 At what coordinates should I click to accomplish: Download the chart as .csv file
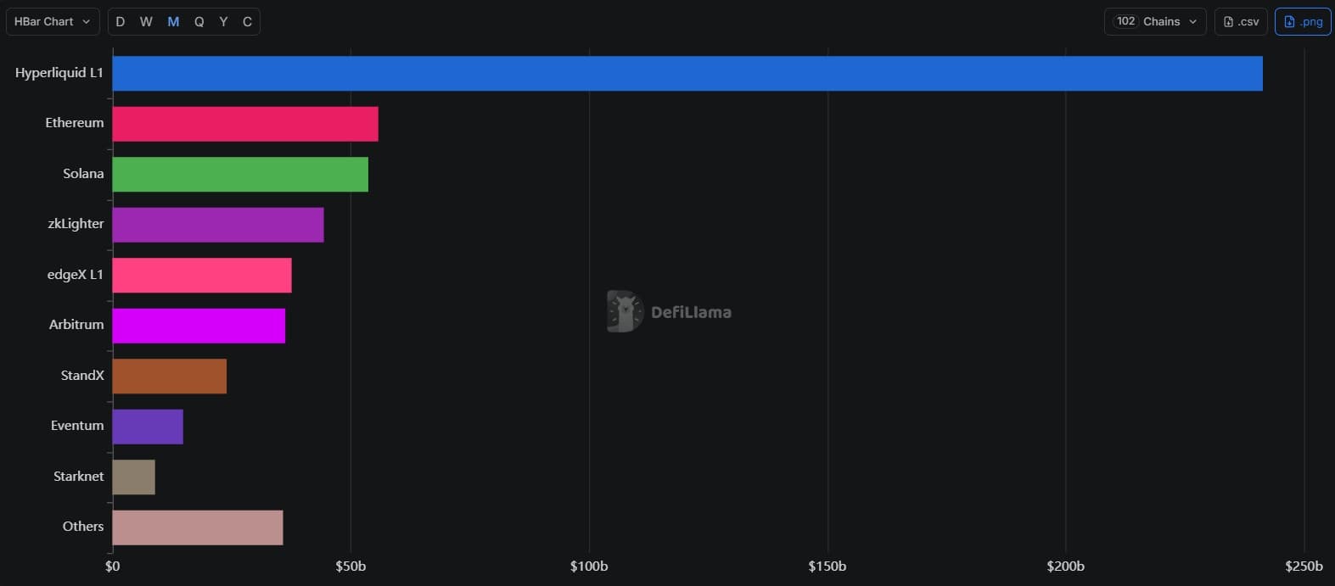[x=1241, y=21]
